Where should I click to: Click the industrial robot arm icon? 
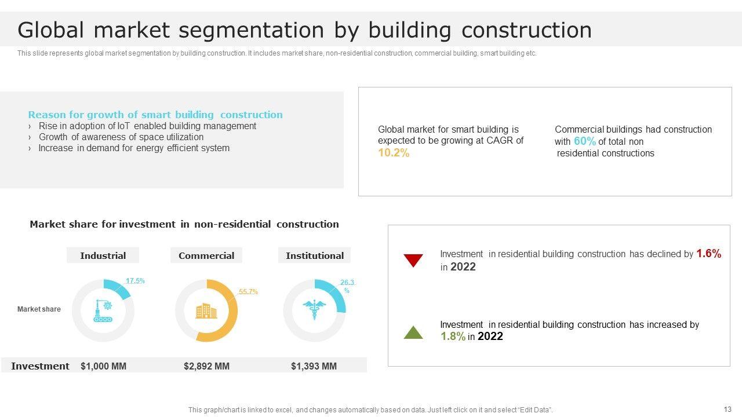tap(103, 310)
